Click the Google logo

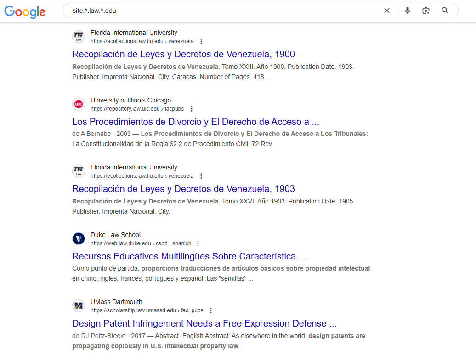coord(25,11)
